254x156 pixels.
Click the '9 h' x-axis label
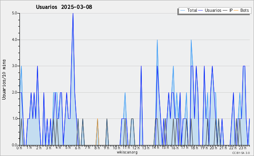coord(107,148)
